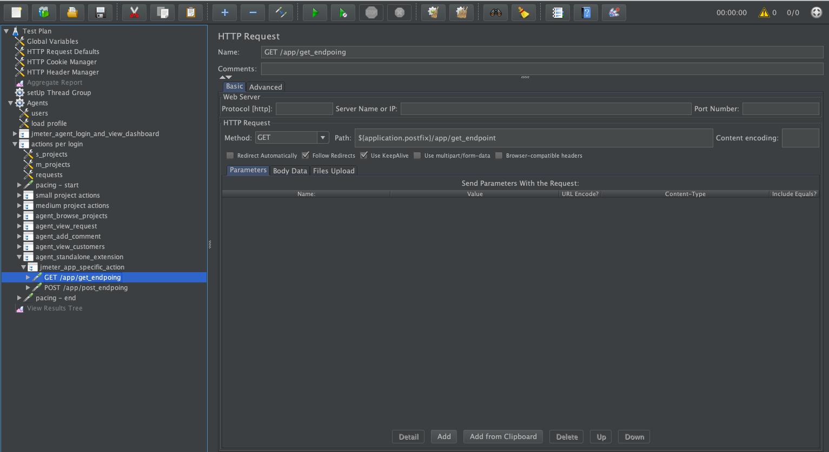Save the current test plan
Screen dimensions: 829x452
point(101,12)
